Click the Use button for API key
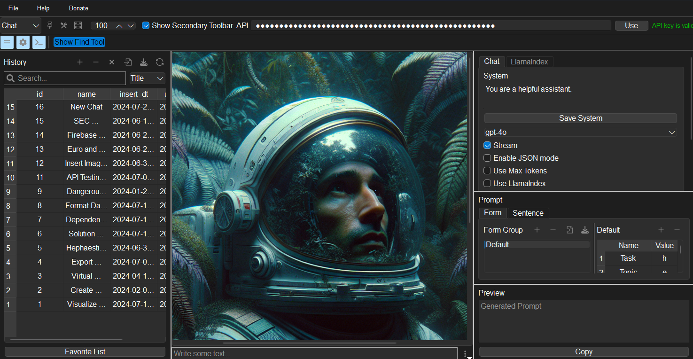Viewport: 693px width, 359px height. (x=631, y=25)
